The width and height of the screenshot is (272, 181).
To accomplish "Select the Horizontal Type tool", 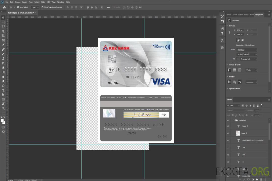I will click(x=3, y=90).
